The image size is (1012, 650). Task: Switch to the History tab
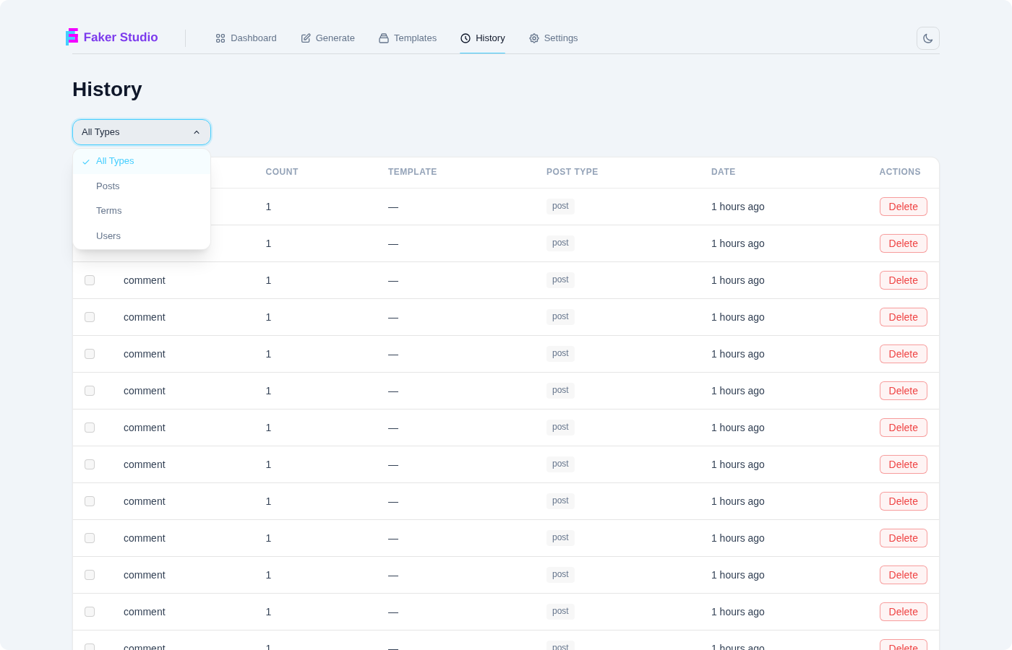point(483,38)
